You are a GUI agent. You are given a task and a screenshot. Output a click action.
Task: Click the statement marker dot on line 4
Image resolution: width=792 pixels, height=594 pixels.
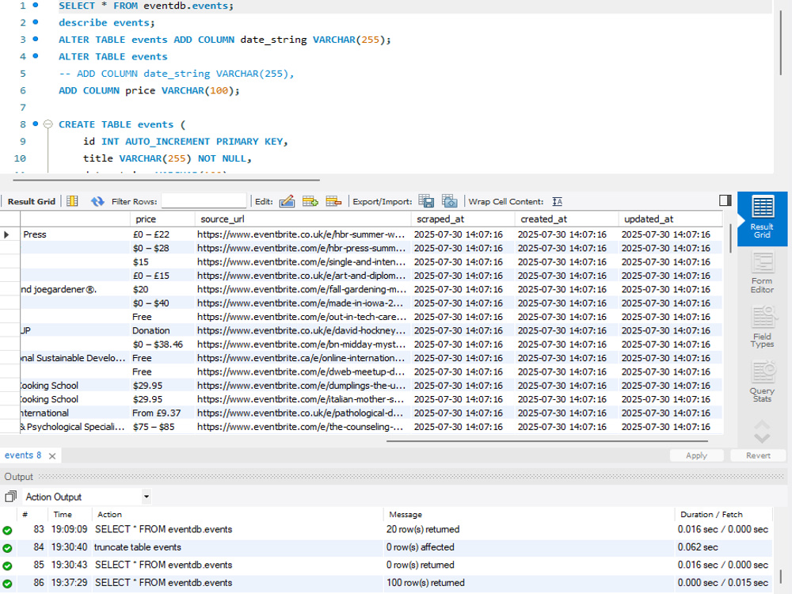[x=36, y=55]
